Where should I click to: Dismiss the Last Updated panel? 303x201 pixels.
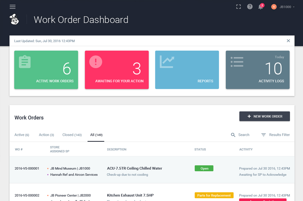(288, 41)
